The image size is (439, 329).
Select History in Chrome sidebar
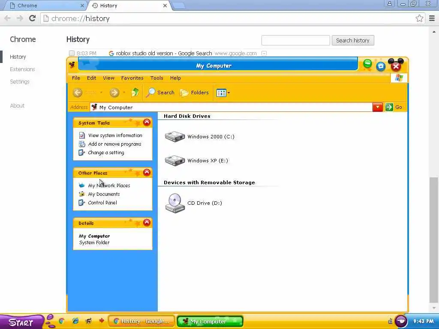click(18, 57)
